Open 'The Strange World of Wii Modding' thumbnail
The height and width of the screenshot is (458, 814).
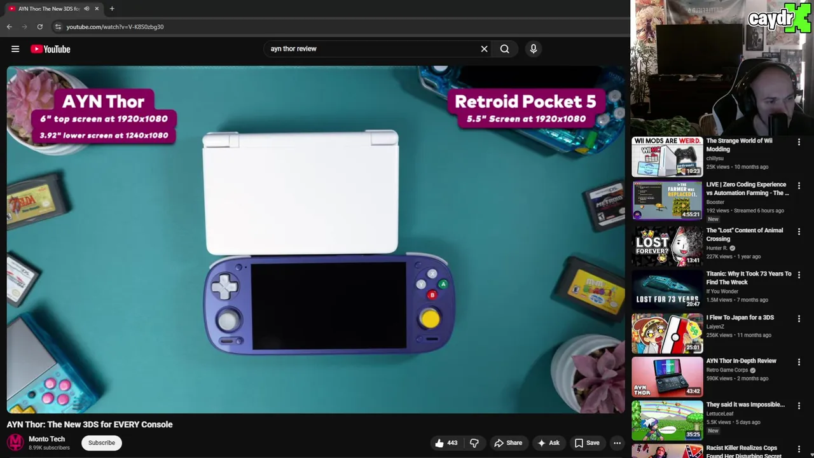[667, 157]
